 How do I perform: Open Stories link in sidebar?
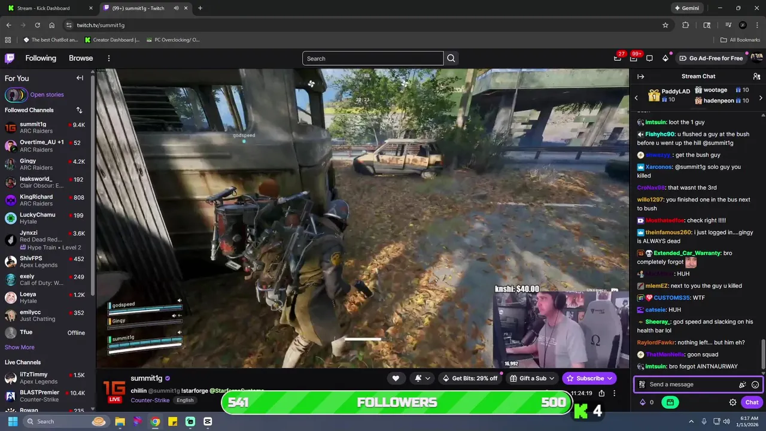(47, 95)
